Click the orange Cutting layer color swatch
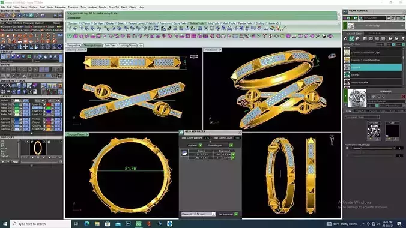The height and width of the screenshot is (228, 406). (x=49, y=125)
